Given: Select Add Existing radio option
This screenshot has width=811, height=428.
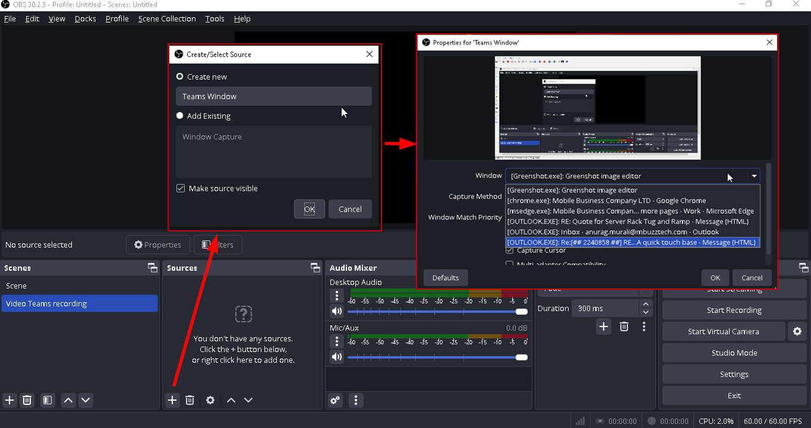Looking at the screenshot, I should point(203,116).
